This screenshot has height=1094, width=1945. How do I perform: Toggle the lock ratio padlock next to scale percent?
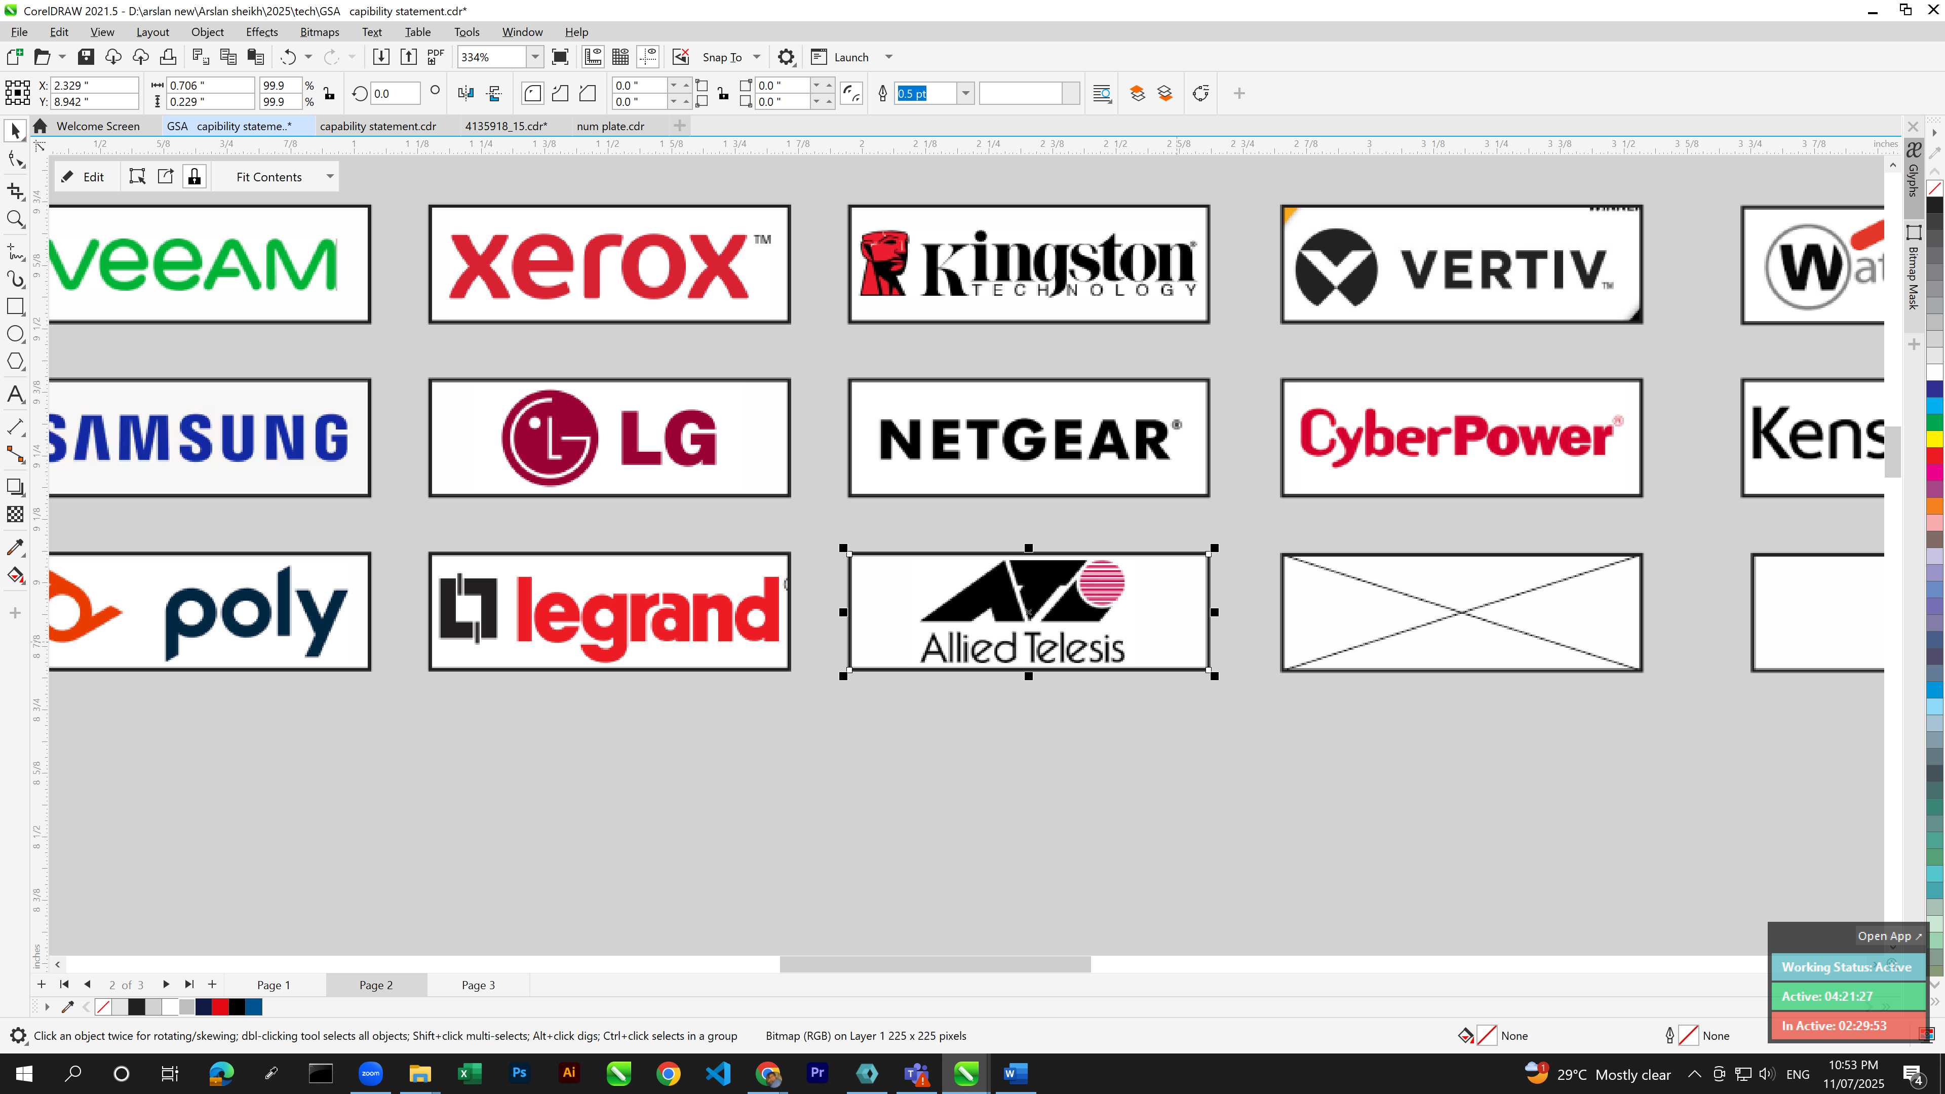329,94
